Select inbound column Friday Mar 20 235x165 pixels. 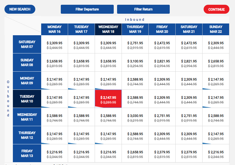162,29
